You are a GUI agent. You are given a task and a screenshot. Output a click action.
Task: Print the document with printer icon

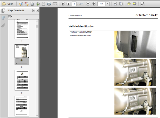click(x=49, y=4)
